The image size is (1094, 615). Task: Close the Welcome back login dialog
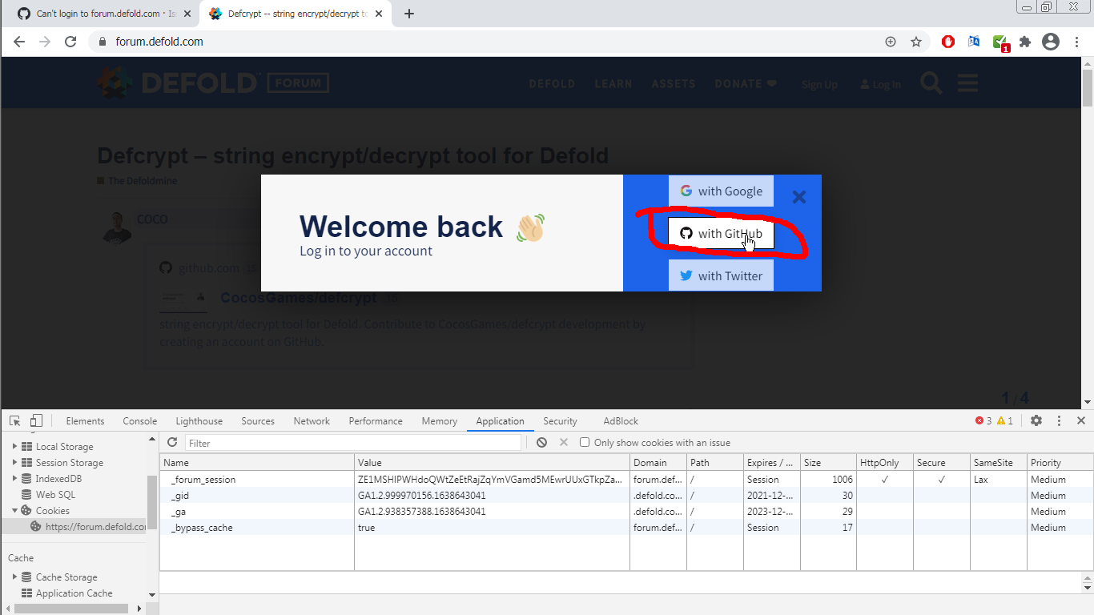[x=798, y=196]
